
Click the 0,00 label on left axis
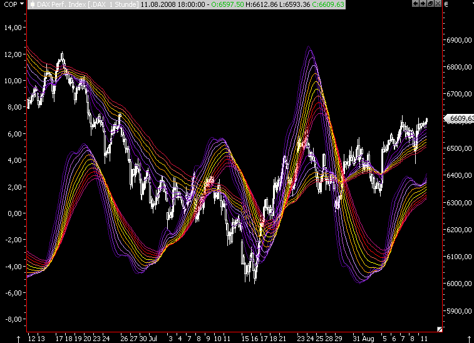(x=15, y=213)
